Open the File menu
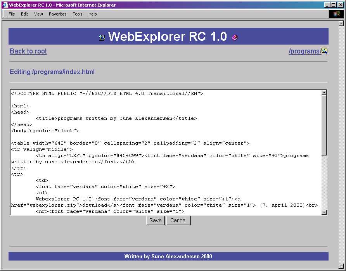Viewport: 346px width, 271px height. (x=12, y=14)
